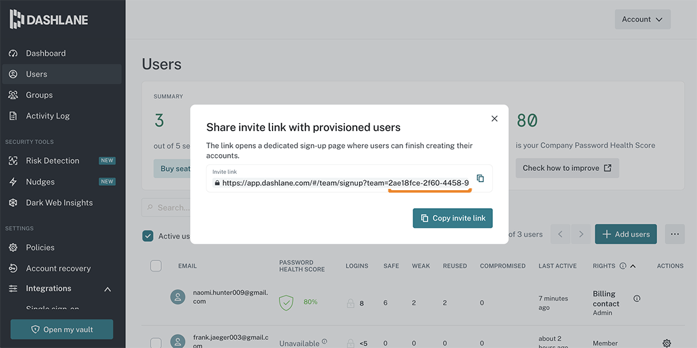Viewport: 697px width, 348px height.
Task: Click Open my vault button
Action: tap(62, 329)
